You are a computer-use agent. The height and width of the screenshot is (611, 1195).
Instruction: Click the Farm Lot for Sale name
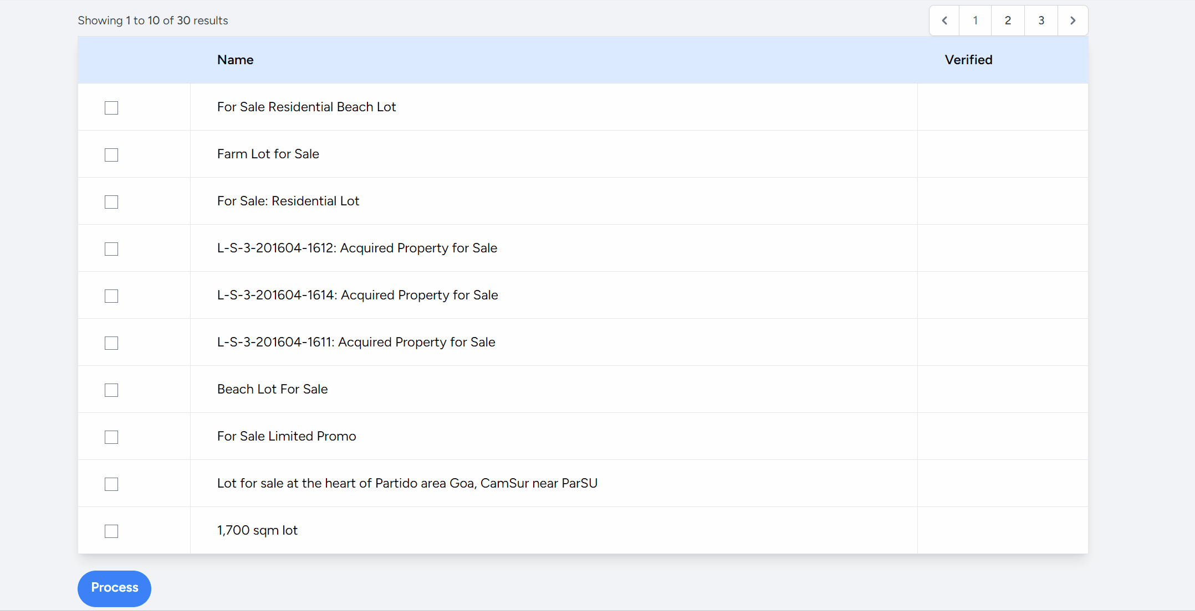point(268,154)
